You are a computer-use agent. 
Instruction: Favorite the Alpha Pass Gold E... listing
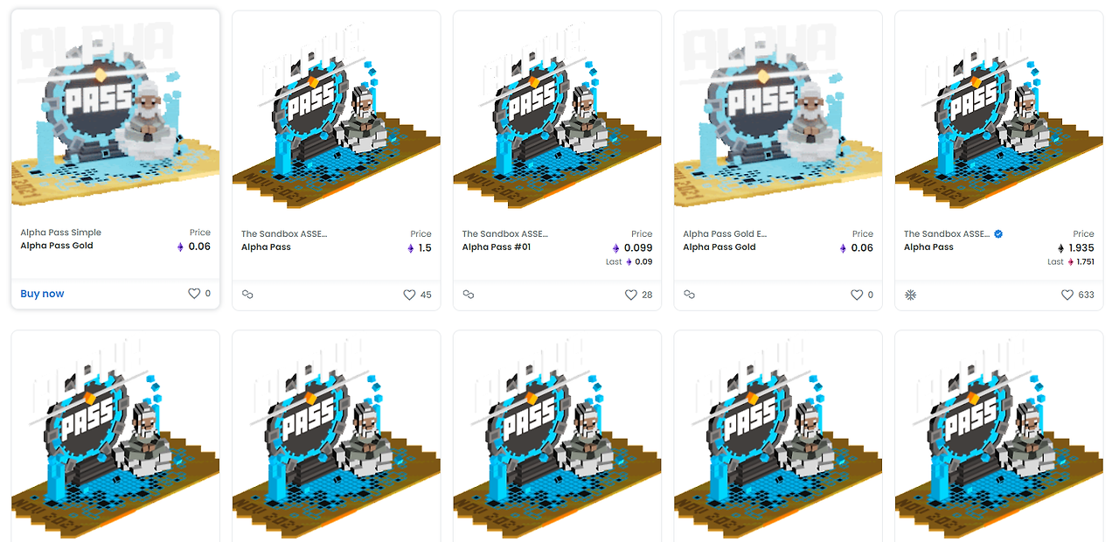click(857, 295)
